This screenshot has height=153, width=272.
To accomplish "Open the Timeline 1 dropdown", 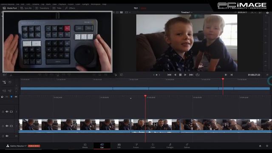I will pos(187,12).
